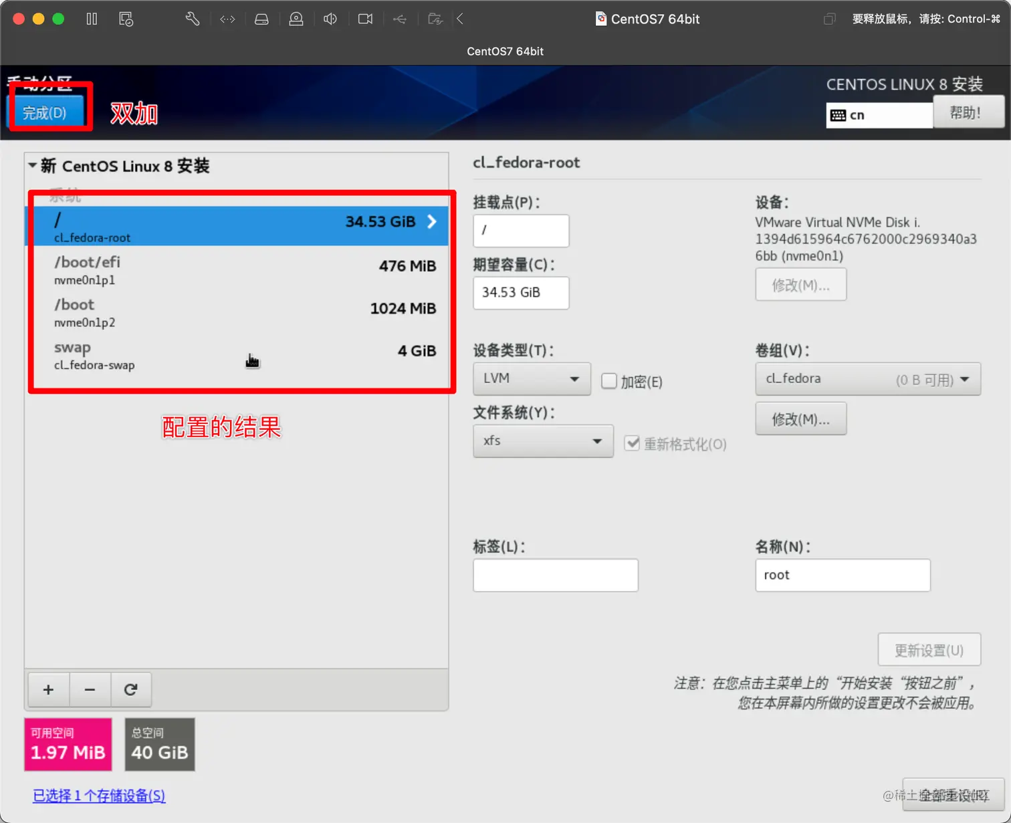The image size is (1011, 823).
Task: Open the VMware snapshot manager icon
Action: (126, 19)
